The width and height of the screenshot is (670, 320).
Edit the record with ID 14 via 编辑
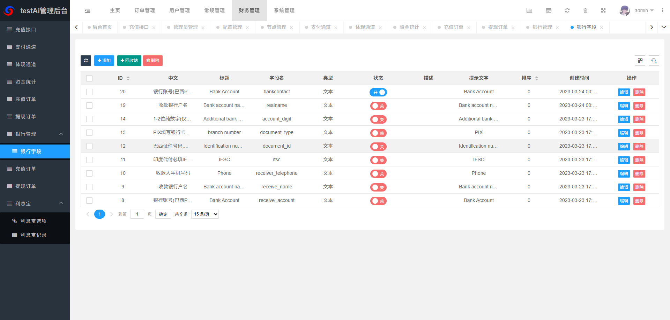(624, 119)
